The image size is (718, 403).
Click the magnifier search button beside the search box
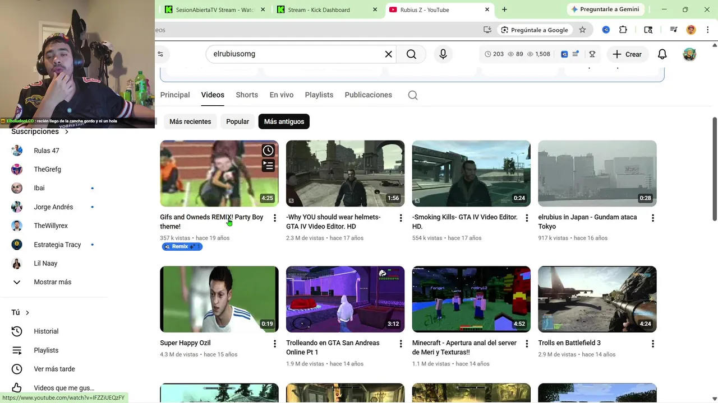pyautogui.click(x=411, y=54)
